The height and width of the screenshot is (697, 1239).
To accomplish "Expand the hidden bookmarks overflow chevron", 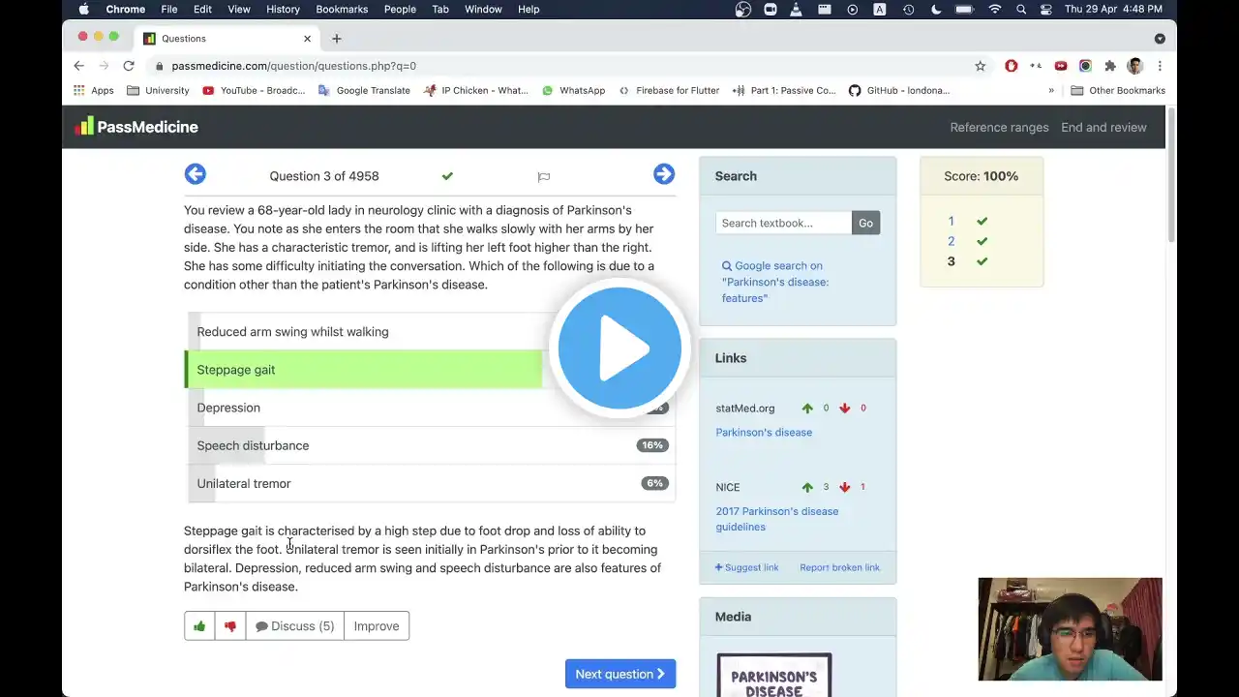I will tap(1051, 91).
